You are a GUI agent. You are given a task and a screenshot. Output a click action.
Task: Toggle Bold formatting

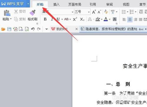(45, 19)
